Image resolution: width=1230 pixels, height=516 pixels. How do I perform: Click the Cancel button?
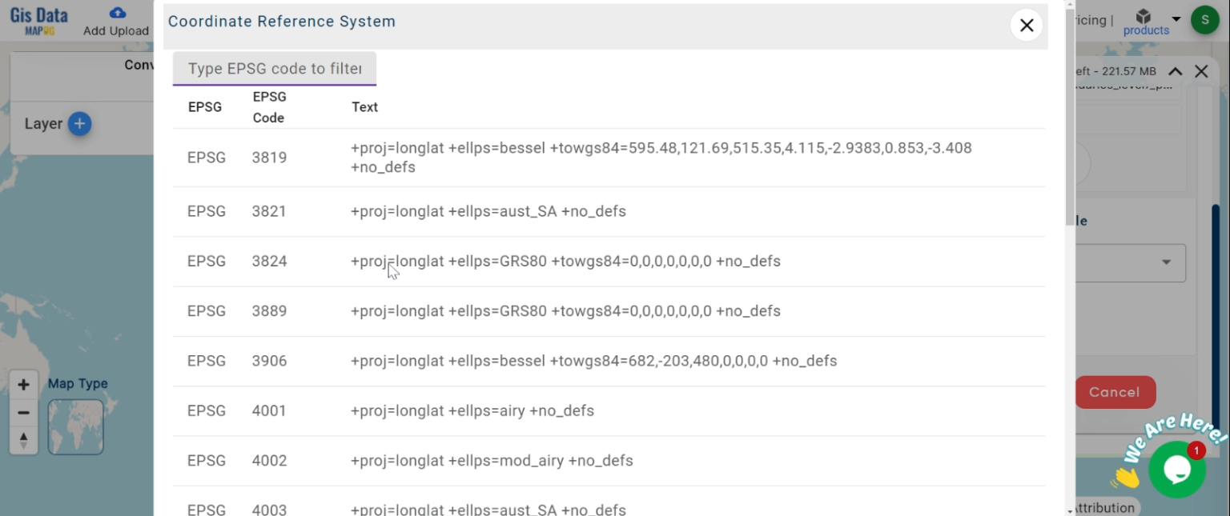click(1114, 392)
